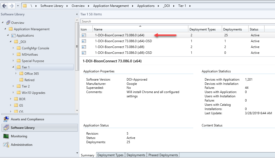The height and width of the screenshot is (158, 275).
Task: Collapse the Application Management tree node
Action: (5, 29)
